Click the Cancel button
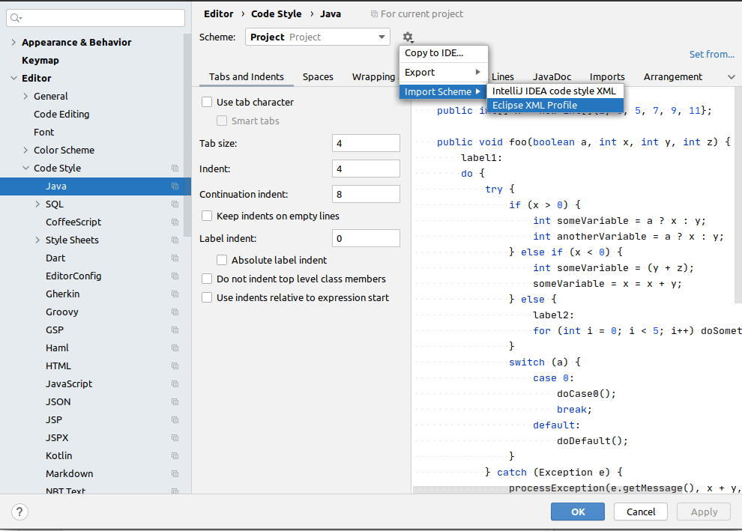Viewport: 742px width, 531px height. point(641,512)
